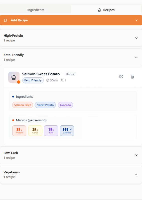Open the Add Recipe dropdown chevron
This screenshot has height=200, width=142.
[136, 20]
